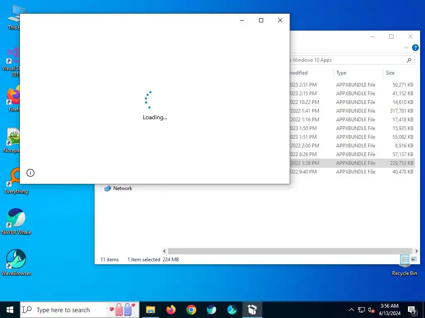Open the notification center icon

tap(412, 310)
